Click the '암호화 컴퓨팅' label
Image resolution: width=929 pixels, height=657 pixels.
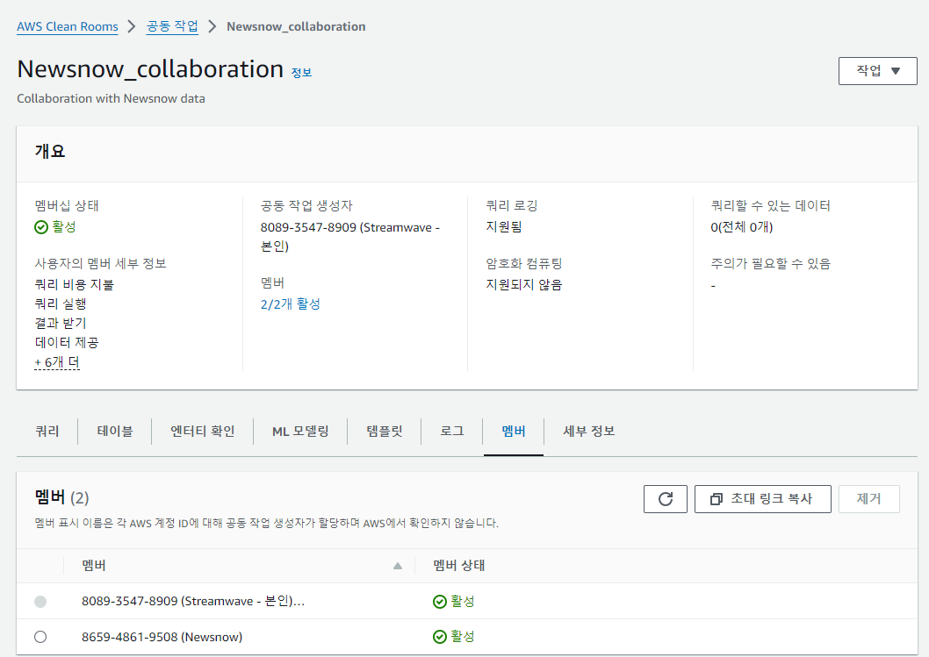tap(523, 263)
